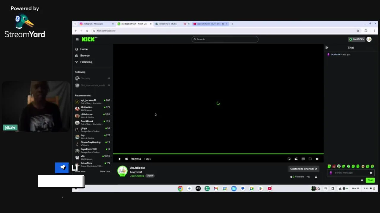Open Chrome from the shelf
This screenshot has height=213, width=380.
(180, 188)
